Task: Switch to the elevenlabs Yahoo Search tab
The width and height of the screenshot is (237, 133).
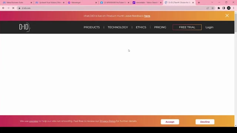Action: [147, 3]
